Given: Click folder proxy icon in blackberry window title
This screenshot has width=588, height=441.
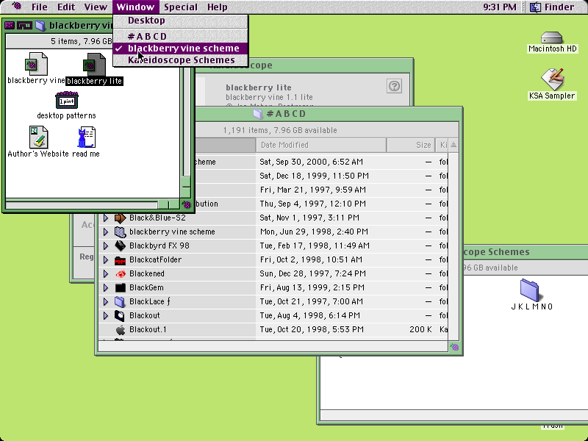Looking at the screenshot, I should tap(40, 26).
